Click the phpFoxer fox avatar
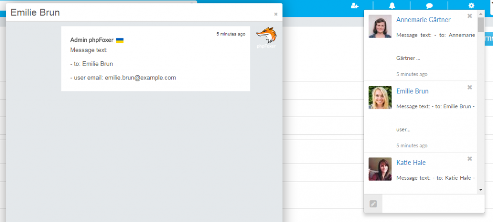 coord(266,37)
